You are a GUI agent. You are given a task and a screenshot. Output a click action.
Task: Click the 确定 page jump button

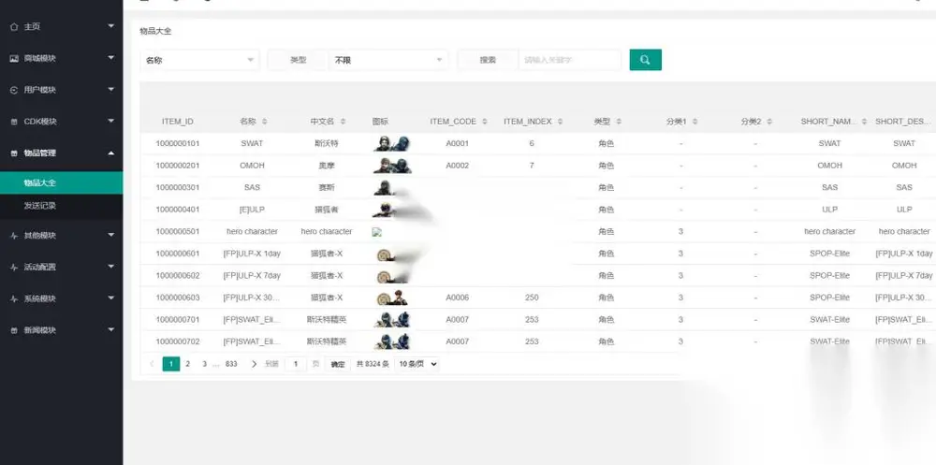click(x=338, y=364)
